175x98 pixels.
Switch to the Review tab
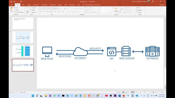coord(60,5)
